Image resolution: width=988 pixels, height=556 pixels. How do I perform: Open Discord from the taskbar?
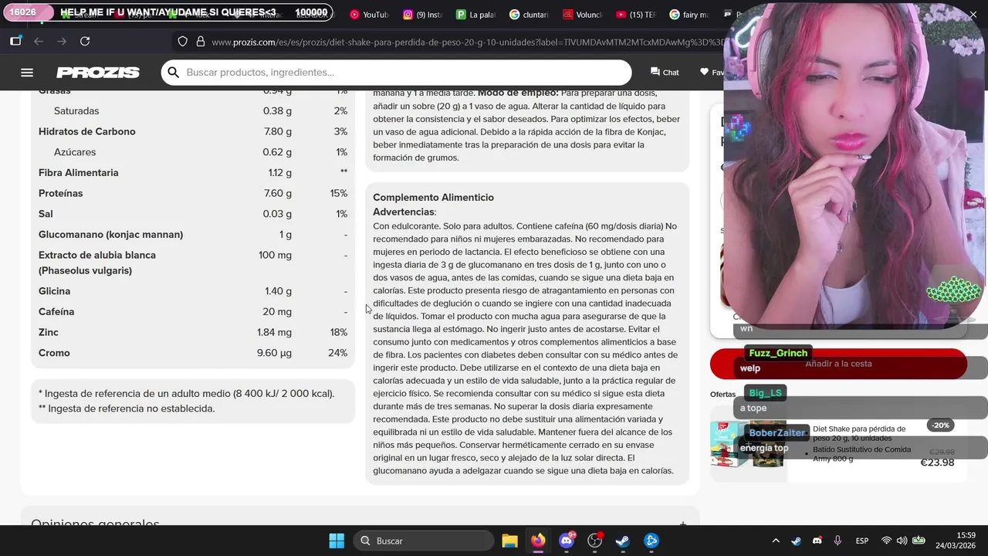tap(567, 541)
